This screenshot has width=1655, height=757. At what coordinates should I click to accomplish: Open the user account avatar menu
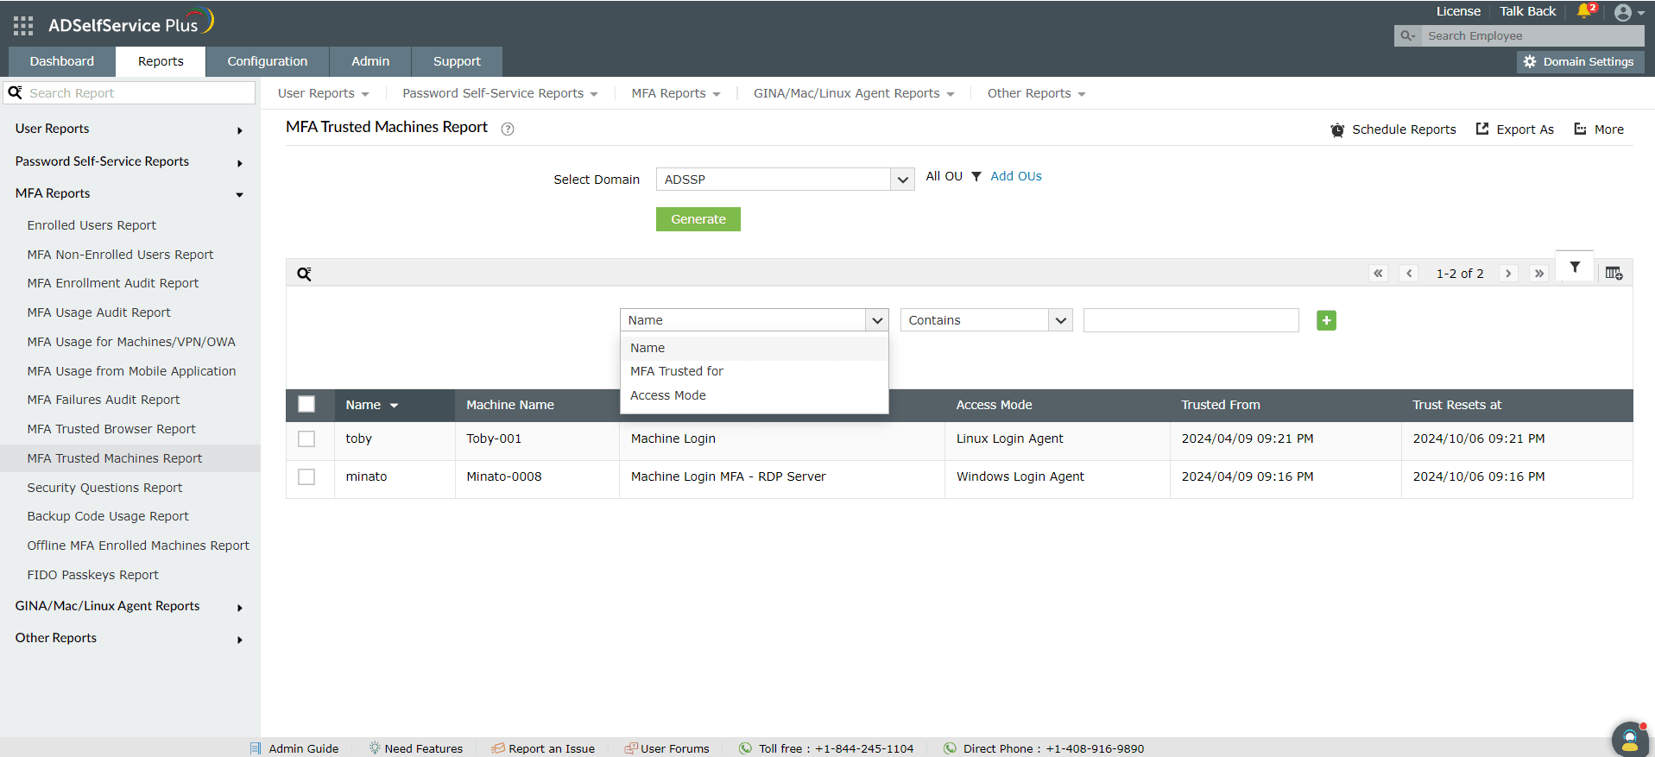[1628, 12]
